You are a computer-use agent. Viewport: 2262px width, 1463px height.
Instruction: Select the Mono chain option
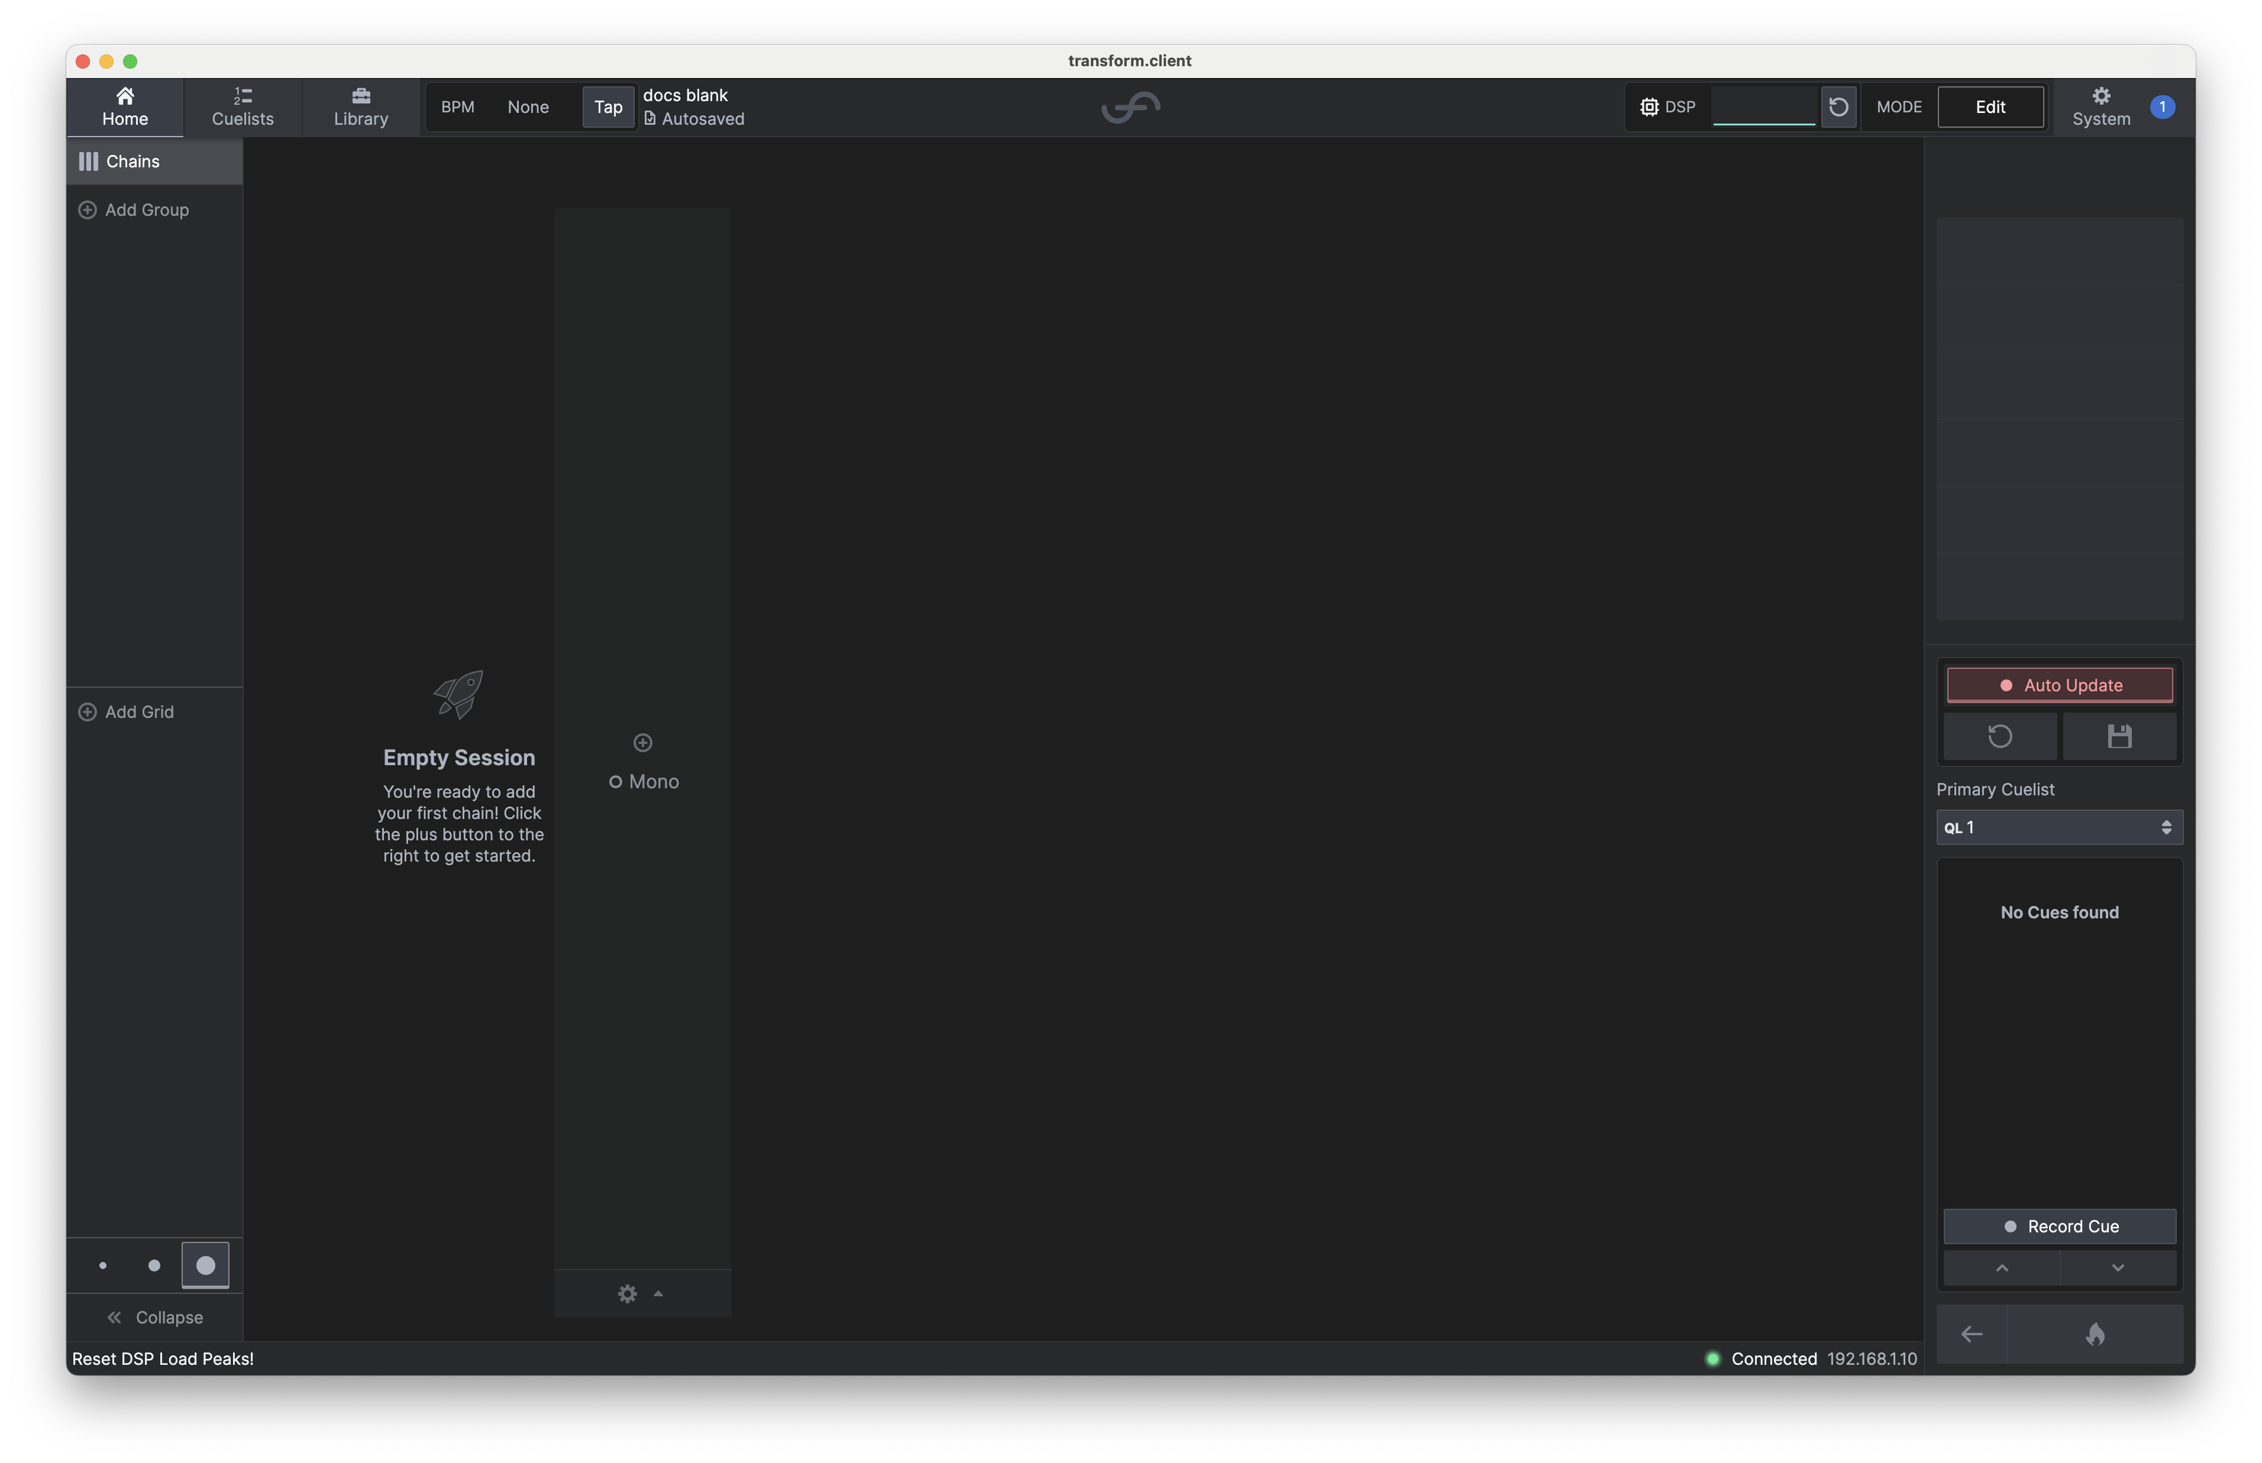tap(643, 781)
